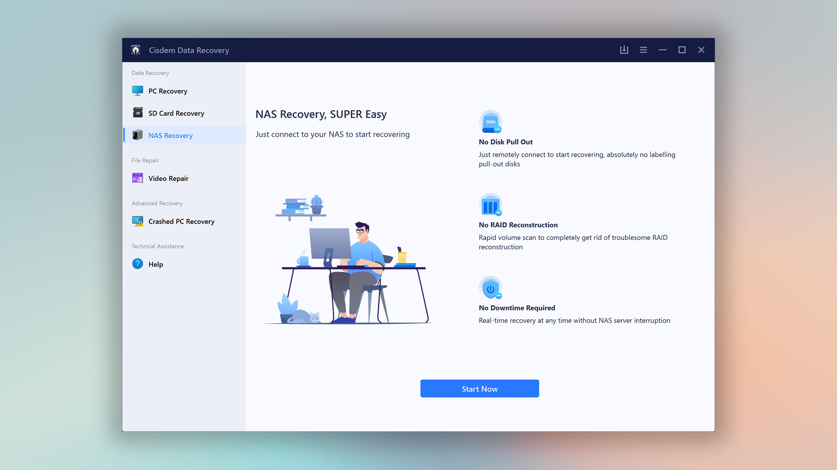
Task: Click the Cisdem app logo icon
Action: tap(136, 50)
